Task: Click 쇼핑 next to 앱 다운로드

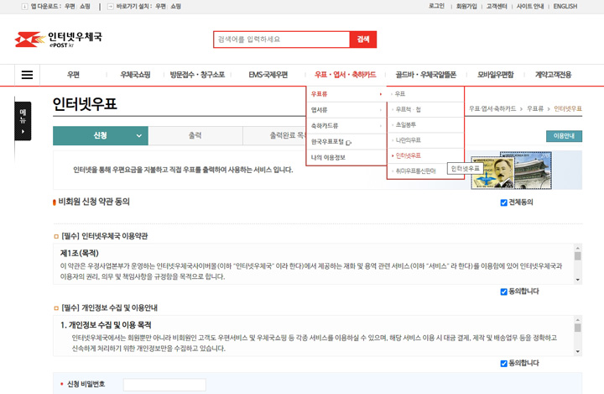Action: coord(85,6)
